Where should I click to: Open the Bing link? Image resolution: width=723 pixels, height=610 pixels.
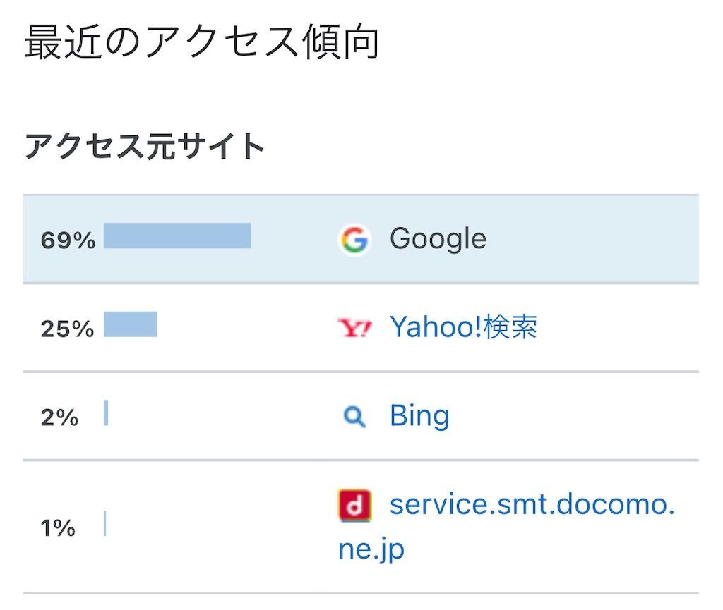click(419, 416)
